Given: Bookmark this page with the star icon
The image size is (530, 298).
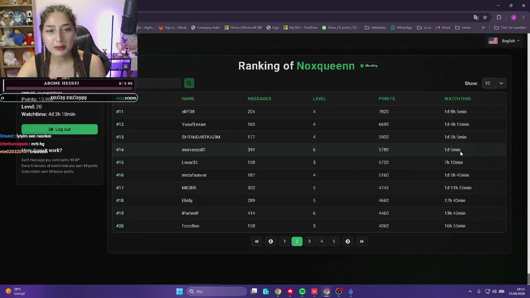Looking at the screenshot, I should pyautogui.click(x=485, y=17).
